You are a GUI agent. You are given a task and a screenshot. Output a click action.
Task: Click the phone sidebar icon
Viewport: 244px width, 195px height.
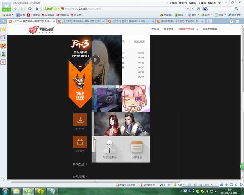coord(3,54)
